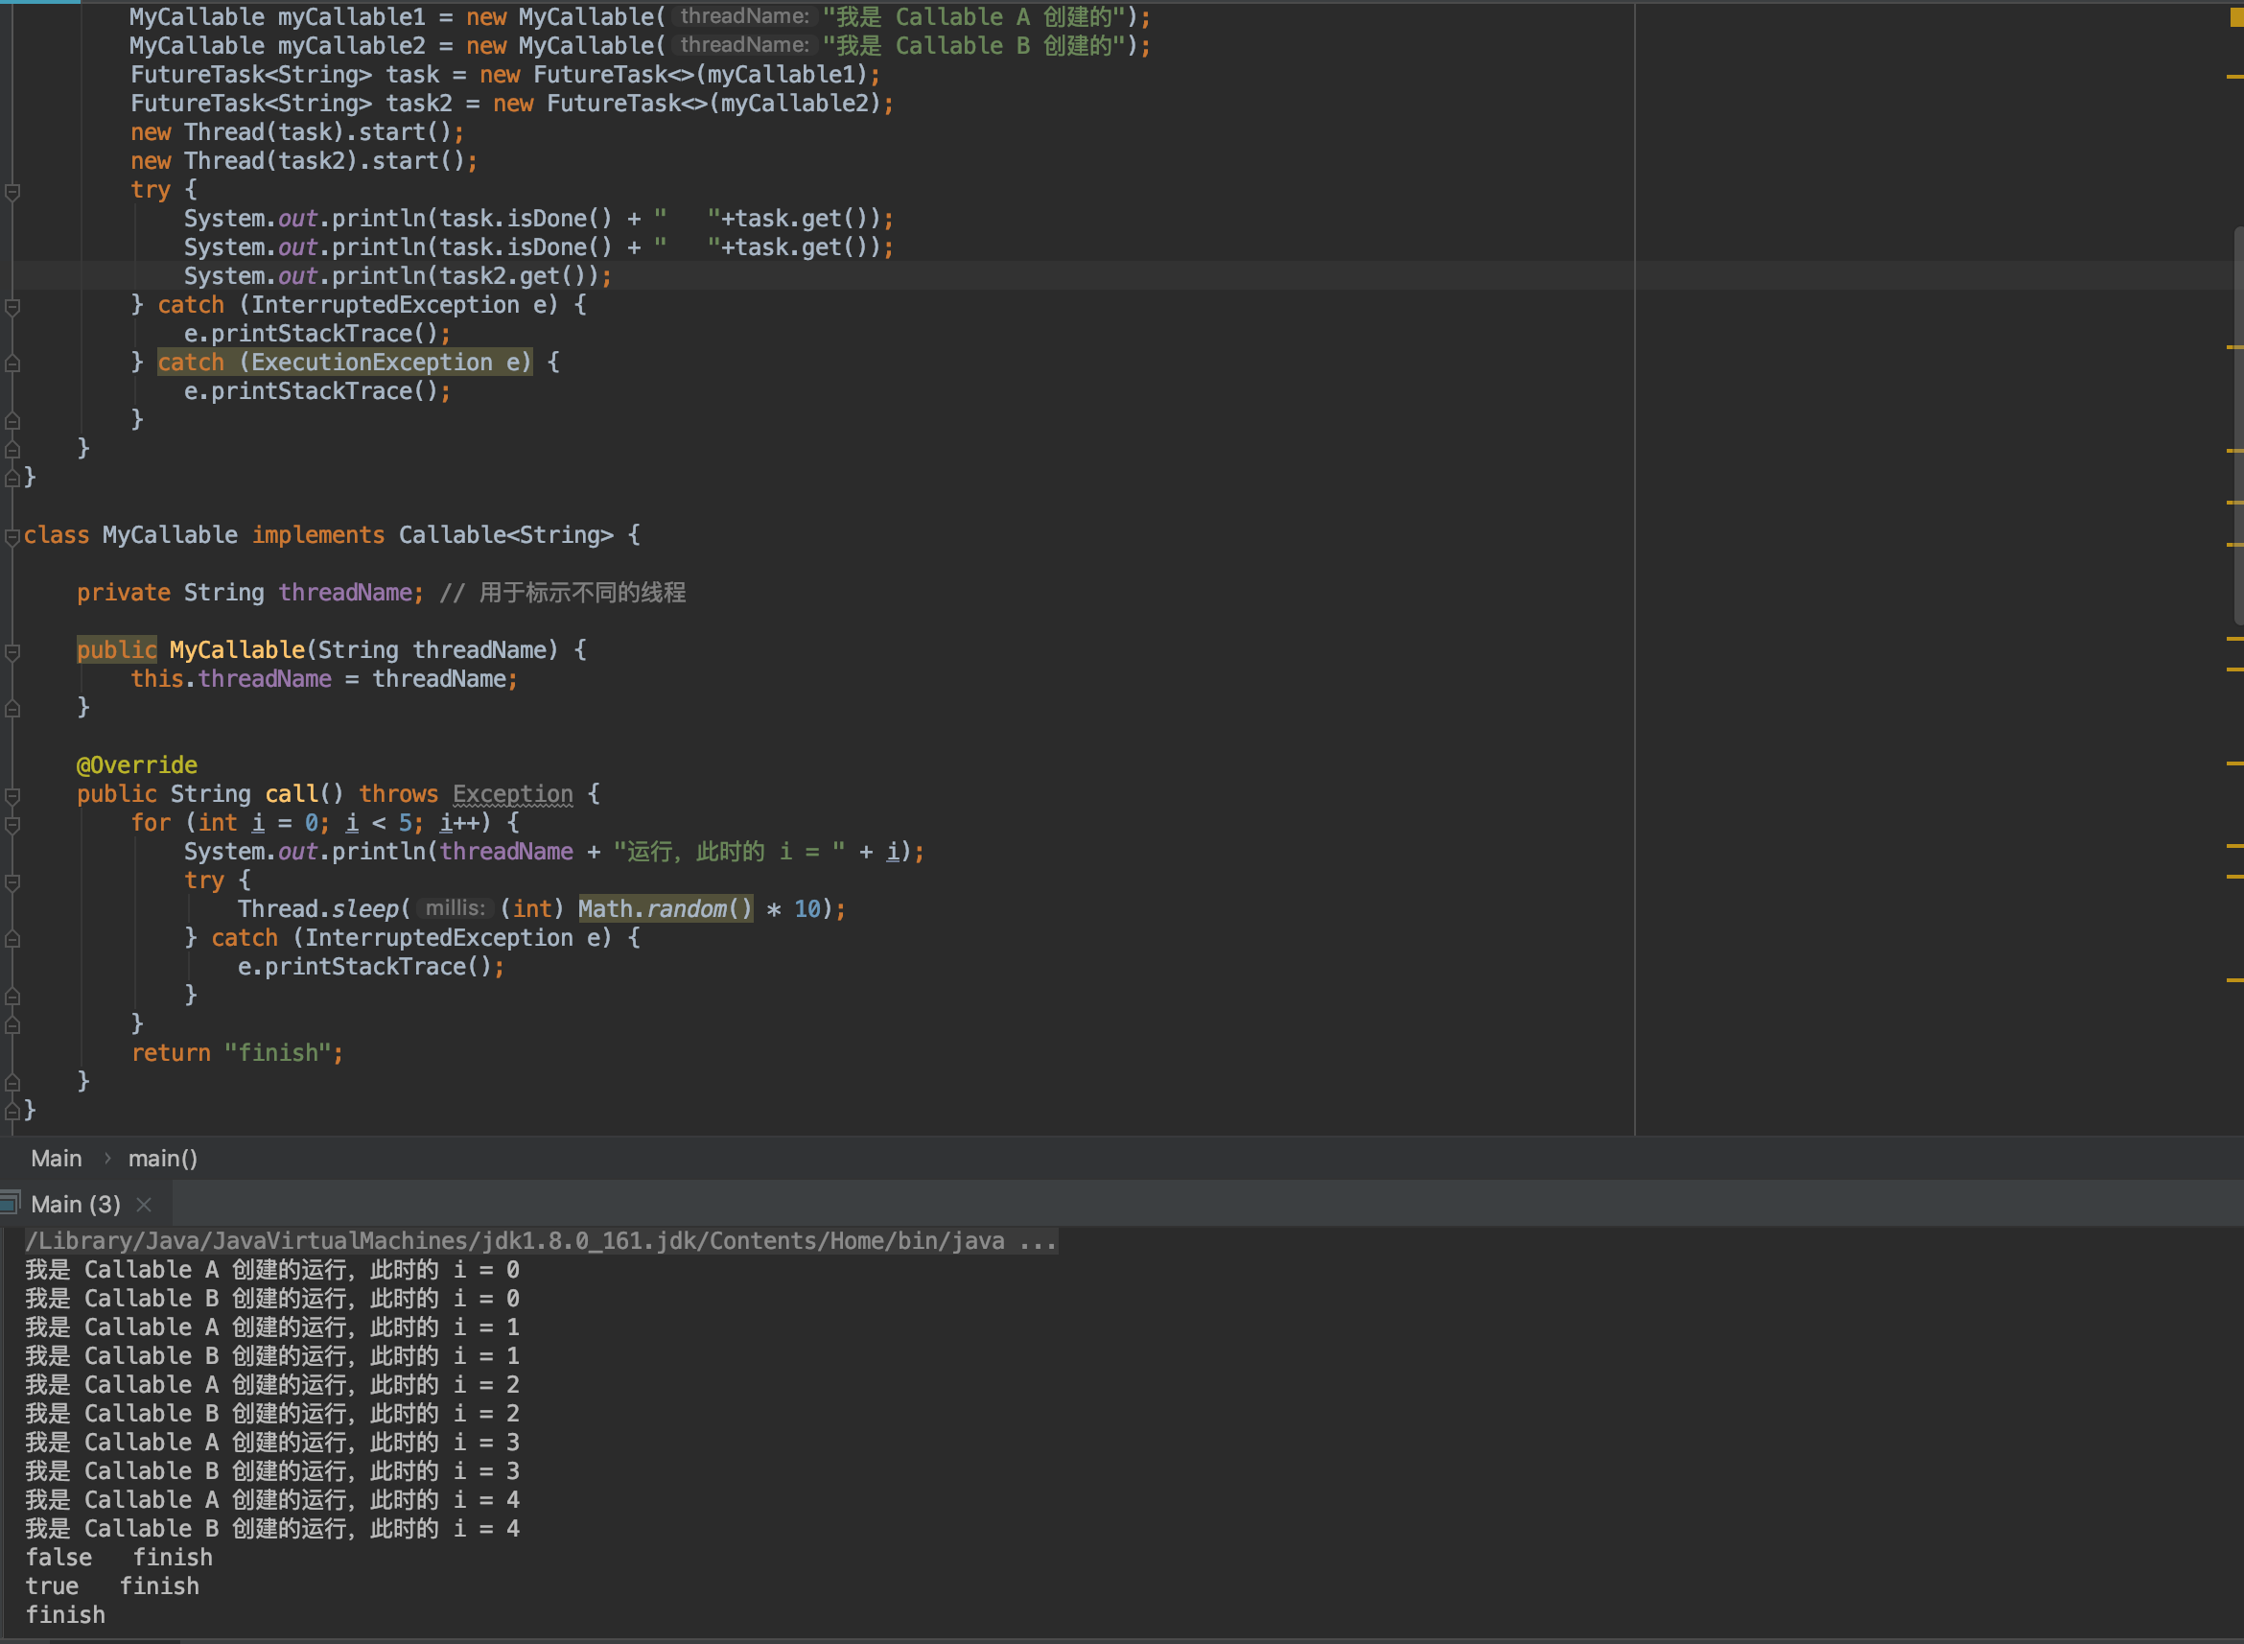Click the highlighted Math.random() call
The image size is (2244, 1644).
[665, 908]
